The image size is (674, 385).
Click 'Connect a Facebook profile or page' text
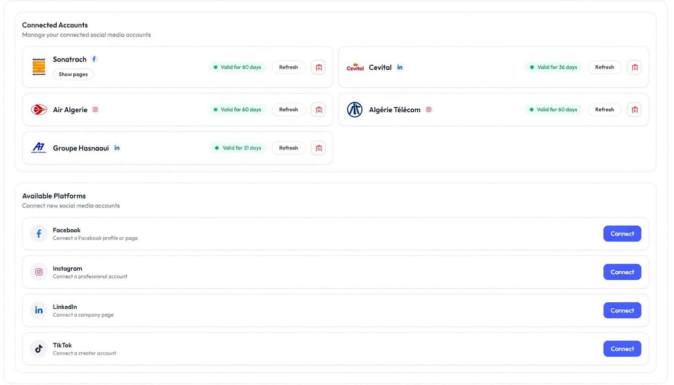[x=95, y=238]
